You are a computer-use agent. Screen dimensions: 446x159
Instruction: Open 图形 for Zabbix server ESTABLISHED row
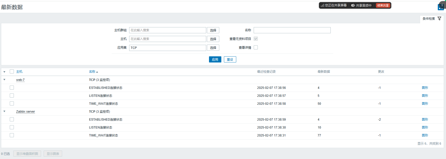[x=425, y=120]
